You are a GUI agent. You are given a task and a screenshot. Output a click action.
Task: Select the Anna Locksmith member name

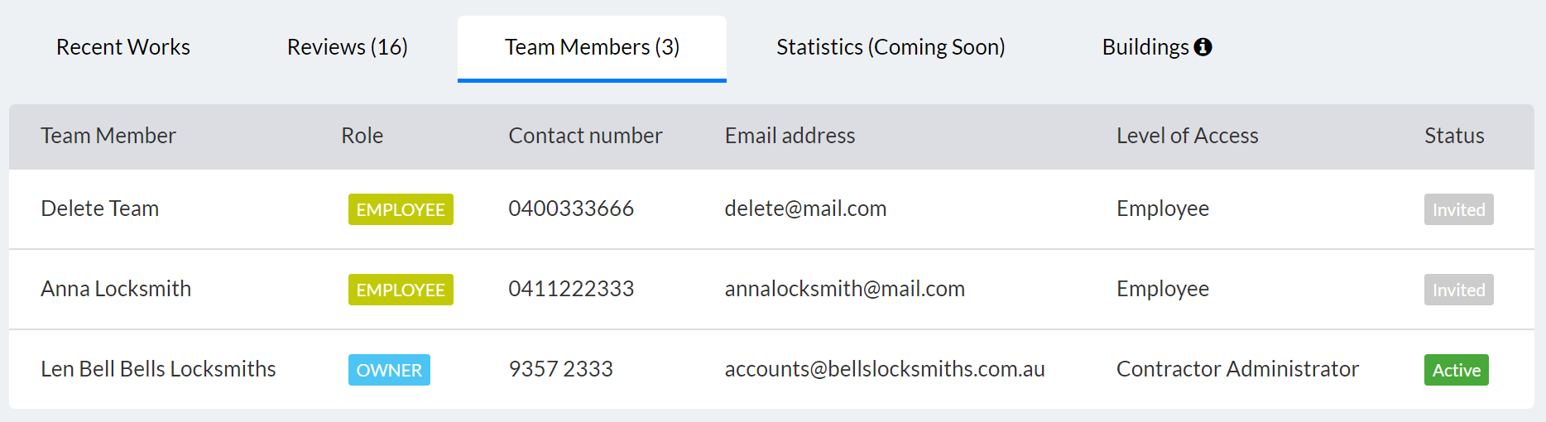coord(116,289)
